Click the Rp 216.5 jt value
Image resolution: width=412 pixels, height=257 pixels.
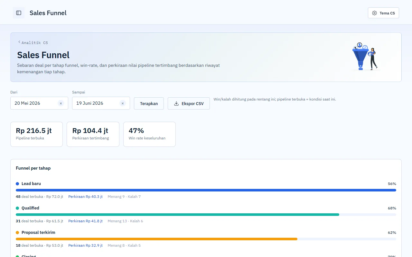coord(34,130)
